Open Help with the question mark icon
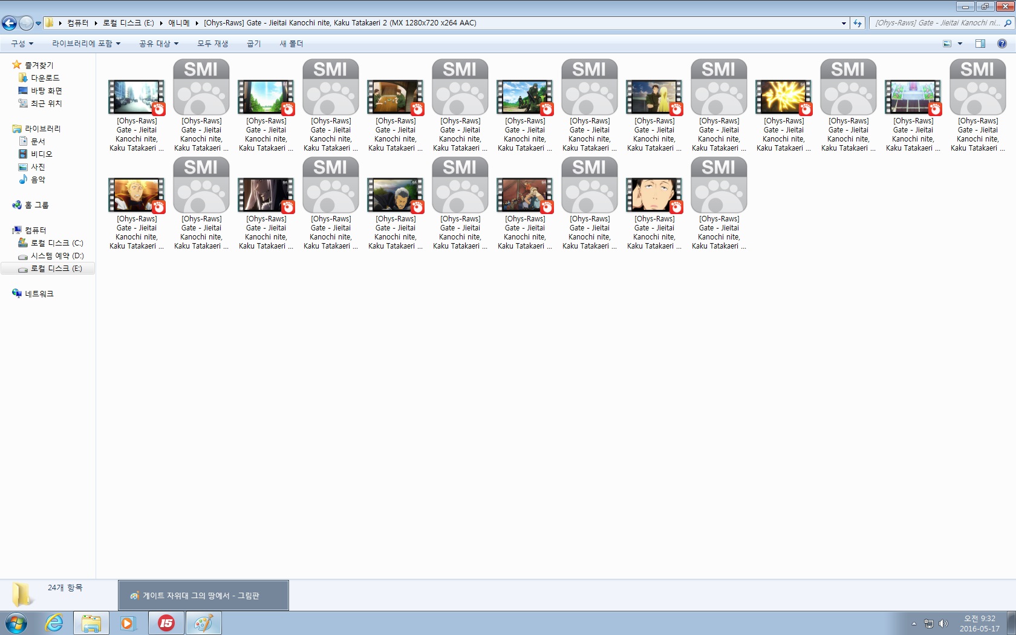Image resolution: width=1016 pixels, height=635 pixels. pyautogui.click(x=1002, y=44)
